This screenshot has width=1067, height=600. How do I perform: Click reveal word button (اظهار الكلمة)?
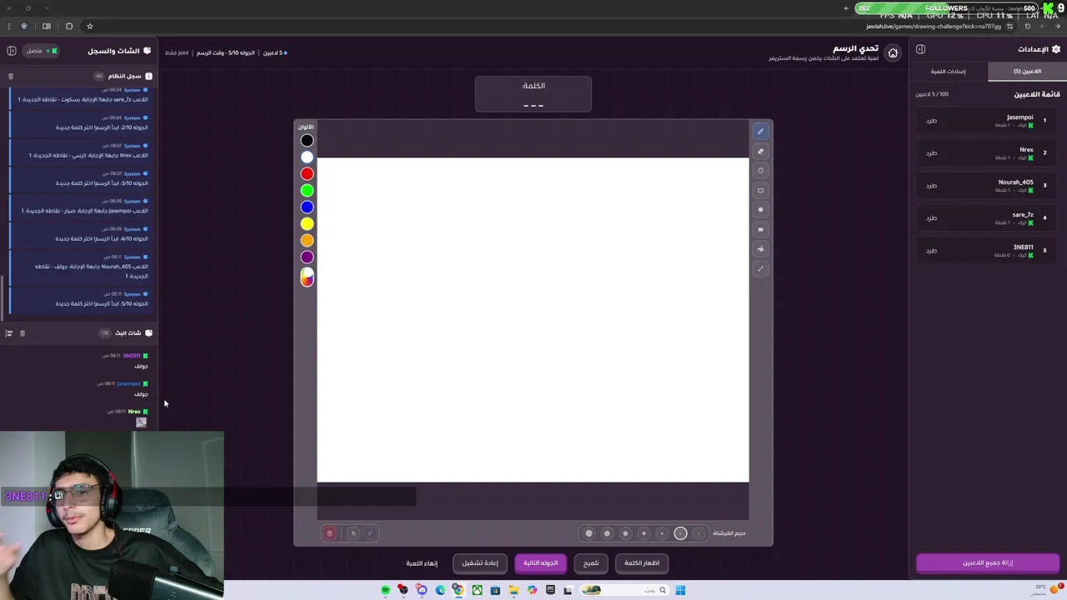642,563
